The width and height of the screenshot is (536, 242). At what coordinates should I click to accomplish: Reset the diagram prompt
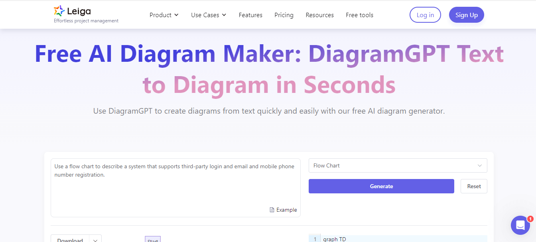coord(474,186)
